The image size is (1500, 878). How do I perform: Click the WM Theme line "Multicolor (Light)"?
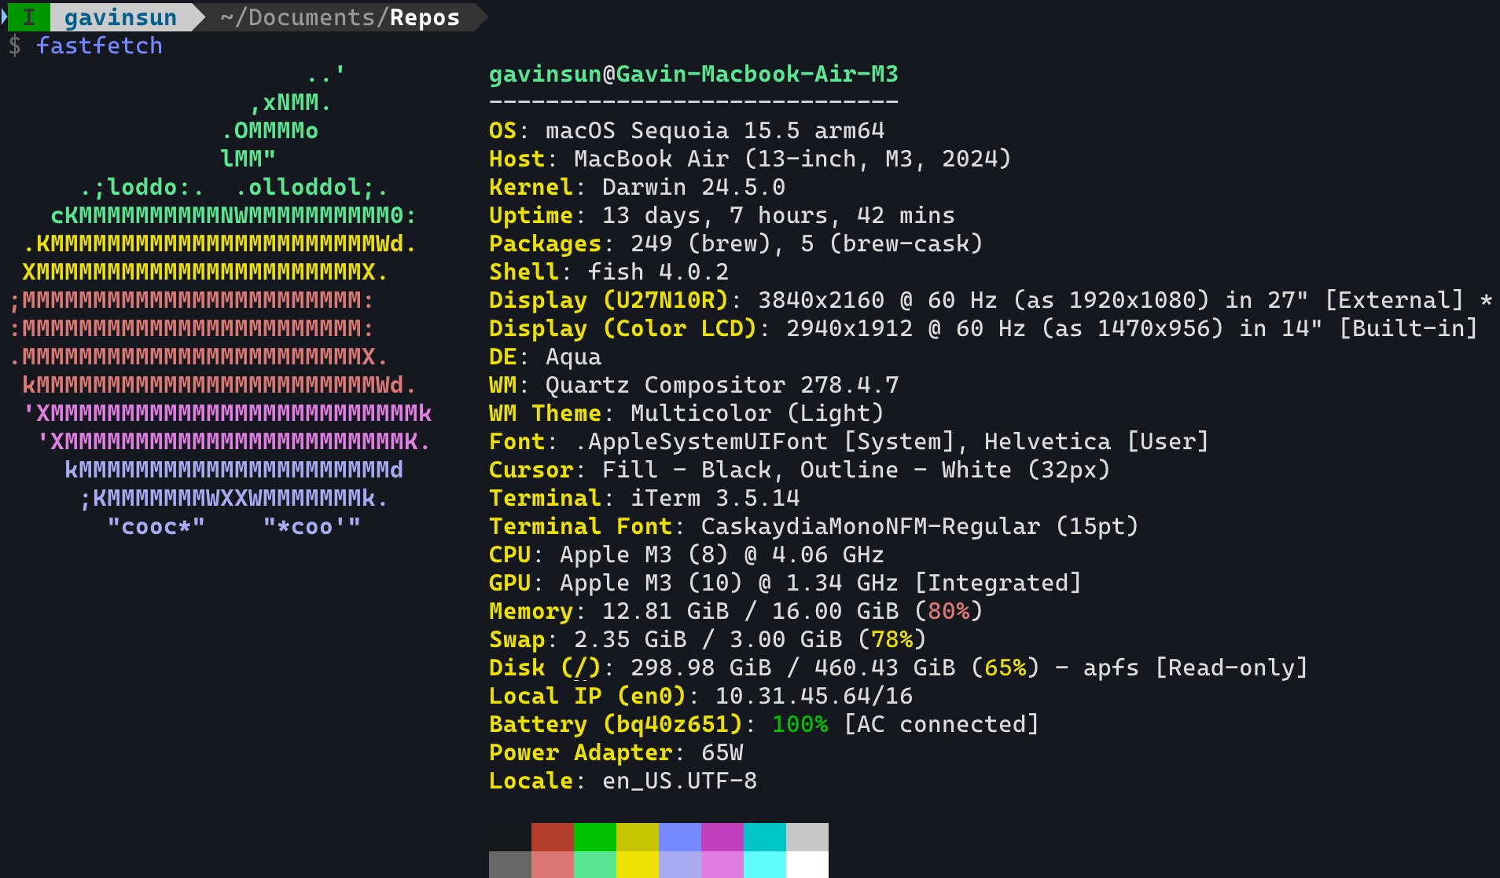686,413
